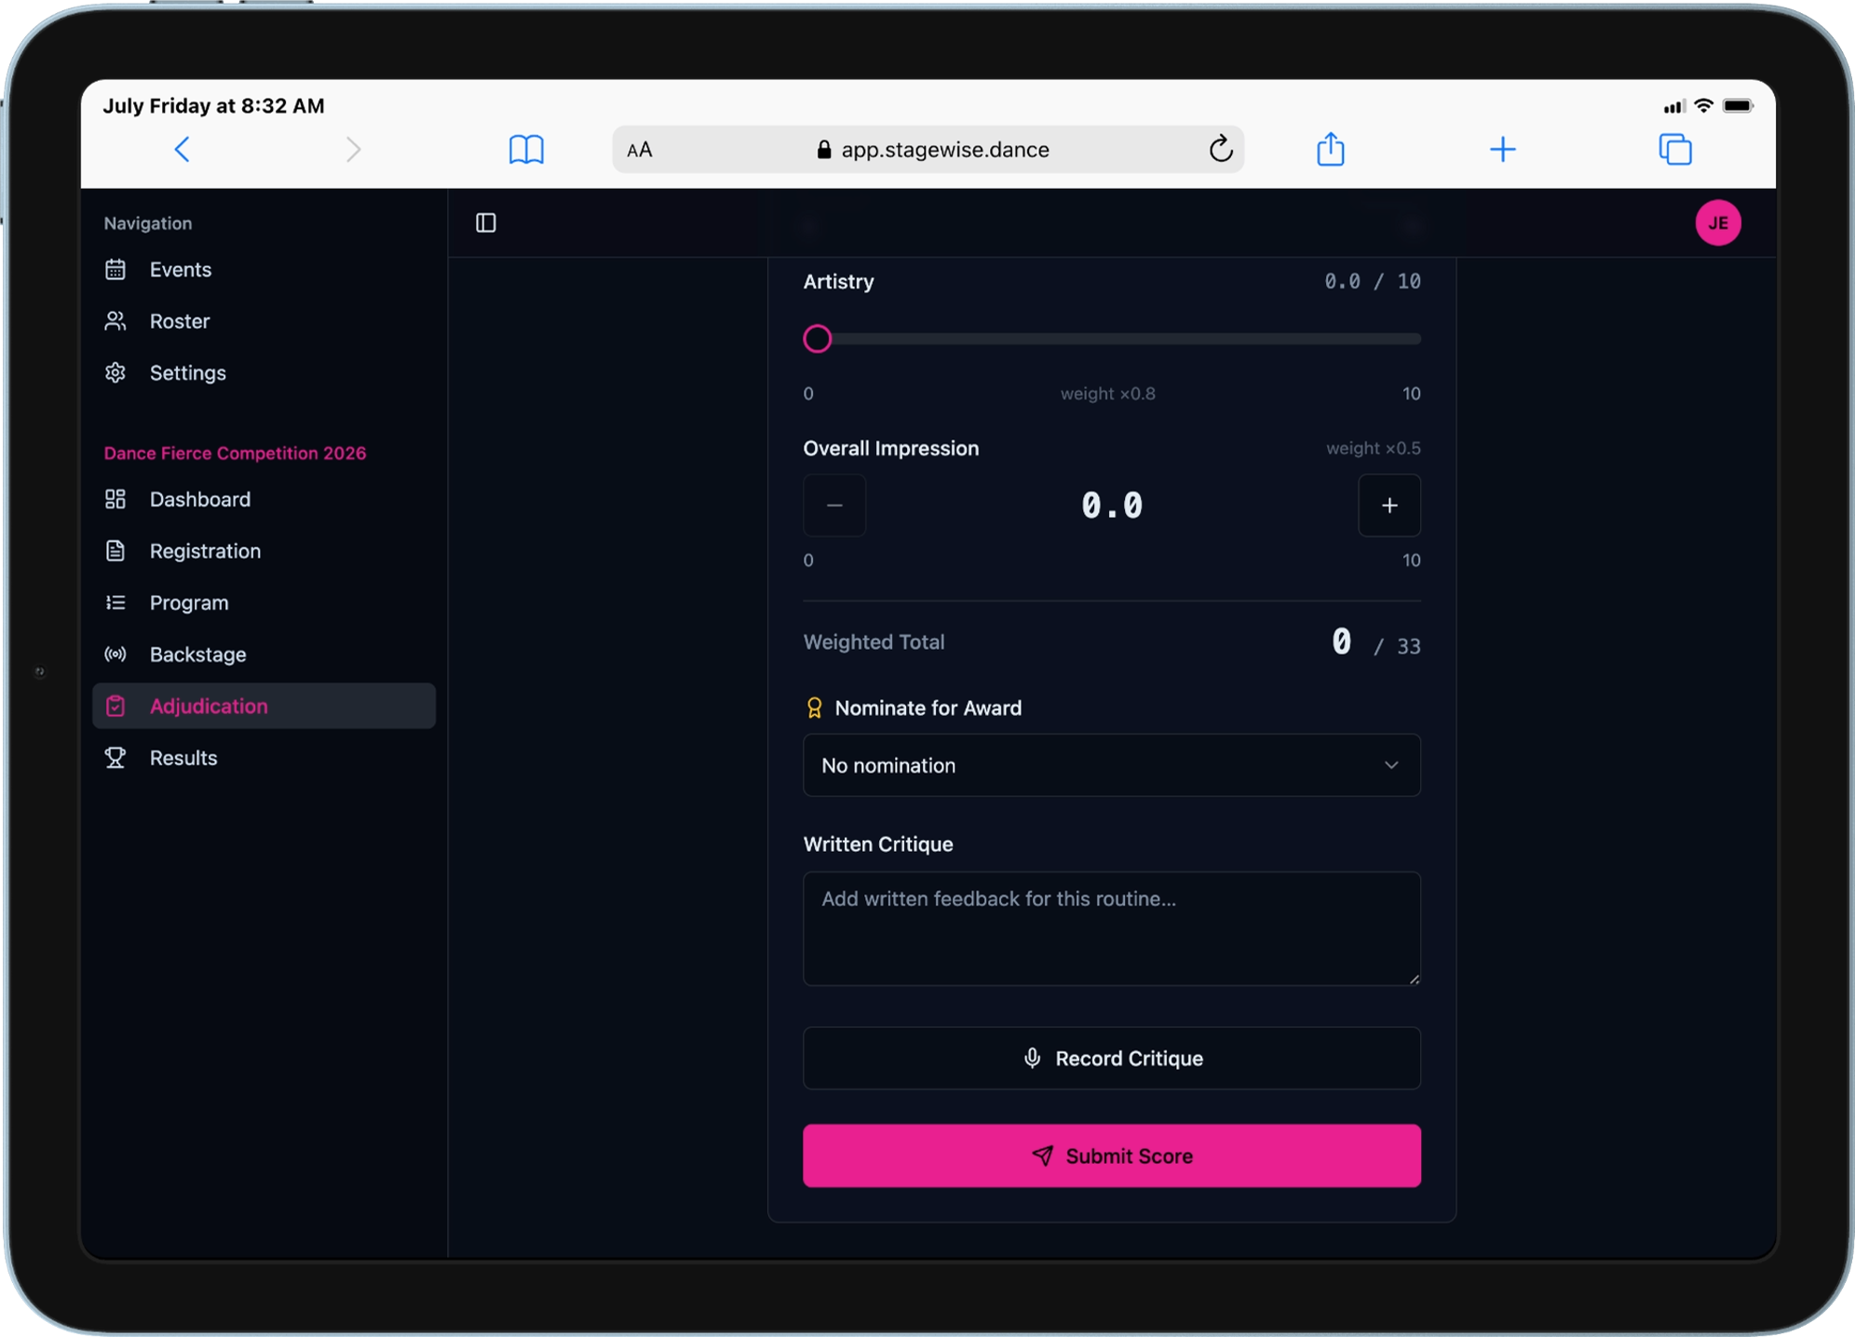Go to the Backstage page
This screenshot has width=1855, height=1337.
click(x=264, y=655)
